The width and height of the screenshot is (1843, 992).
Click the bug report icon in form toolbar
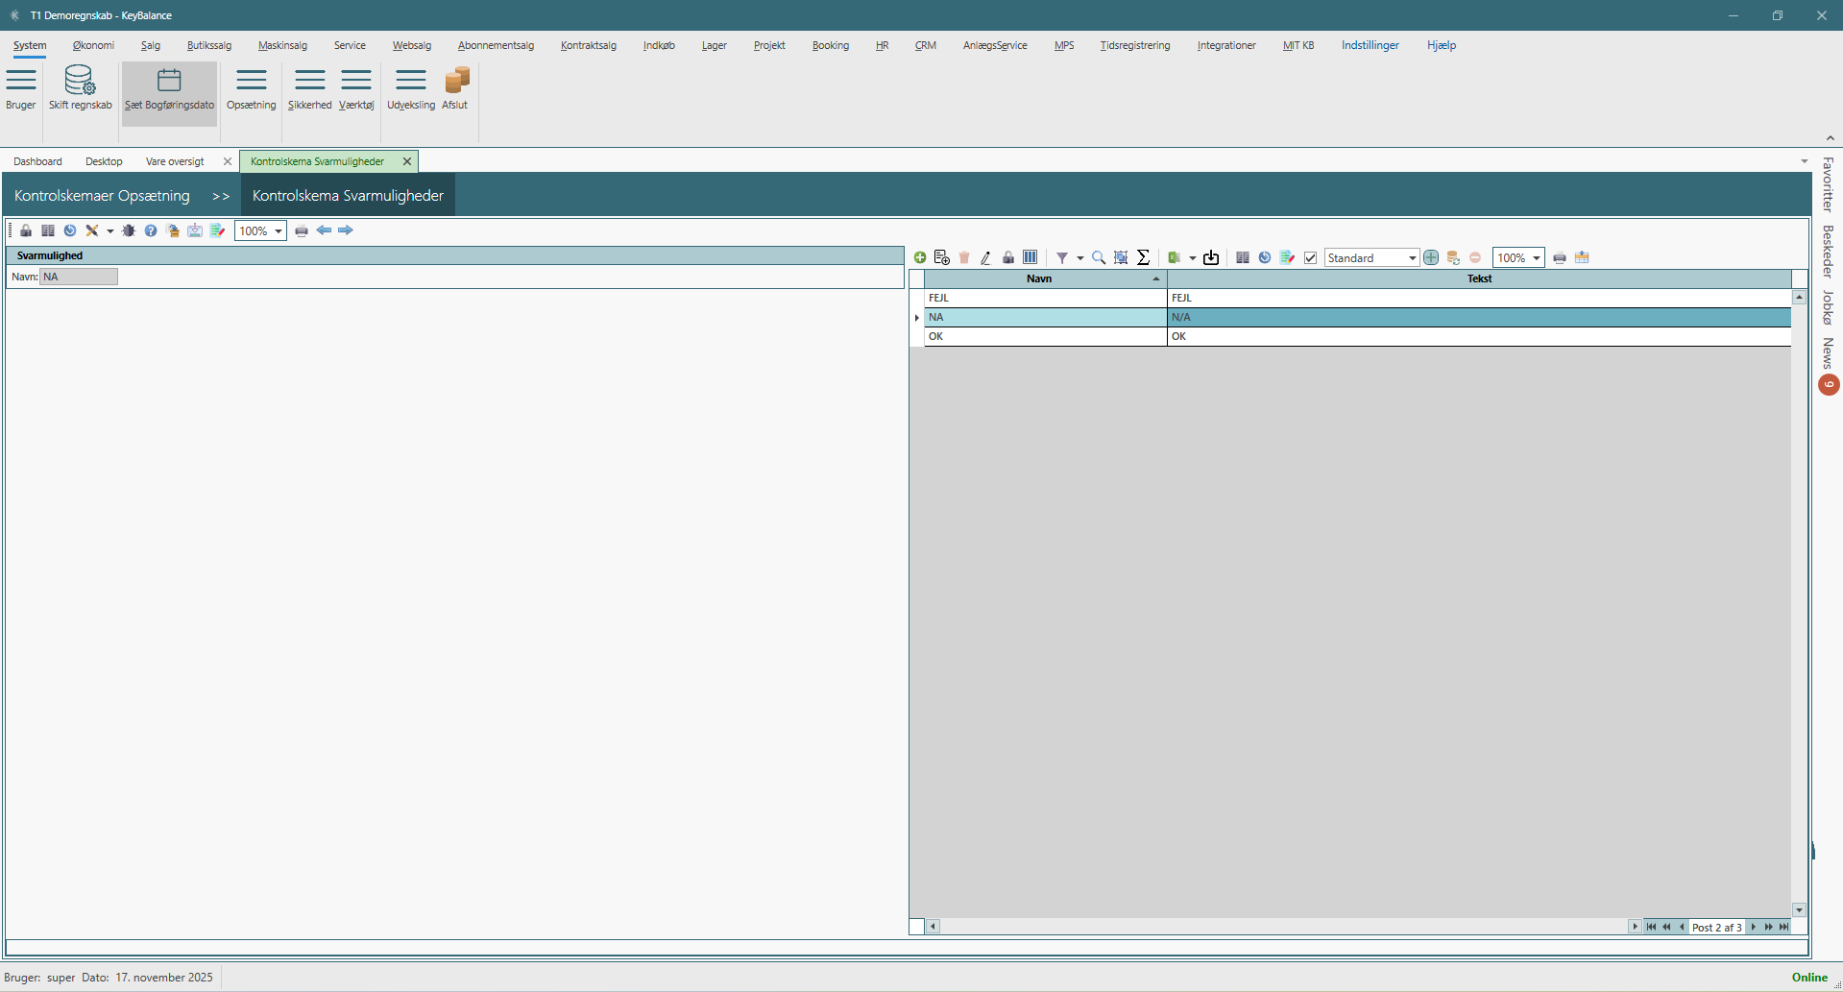129,230
